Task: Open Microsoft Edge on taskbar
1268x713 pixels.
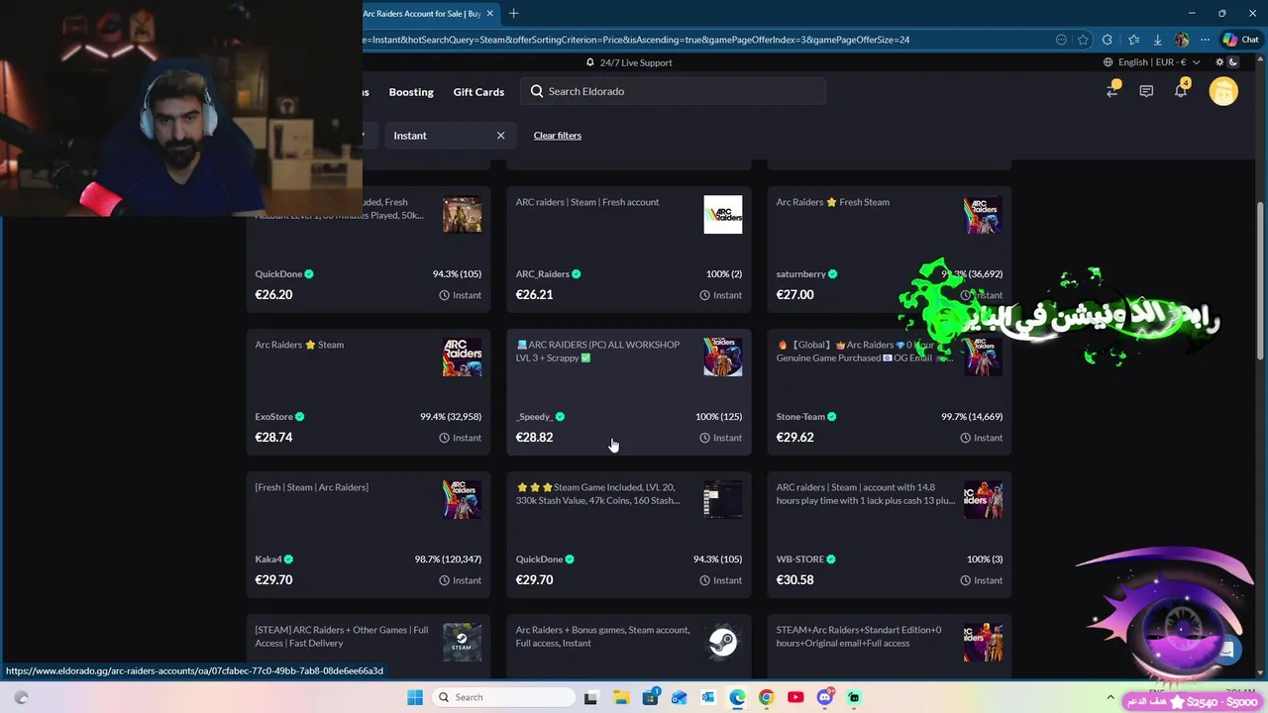Action: (737, 697)
